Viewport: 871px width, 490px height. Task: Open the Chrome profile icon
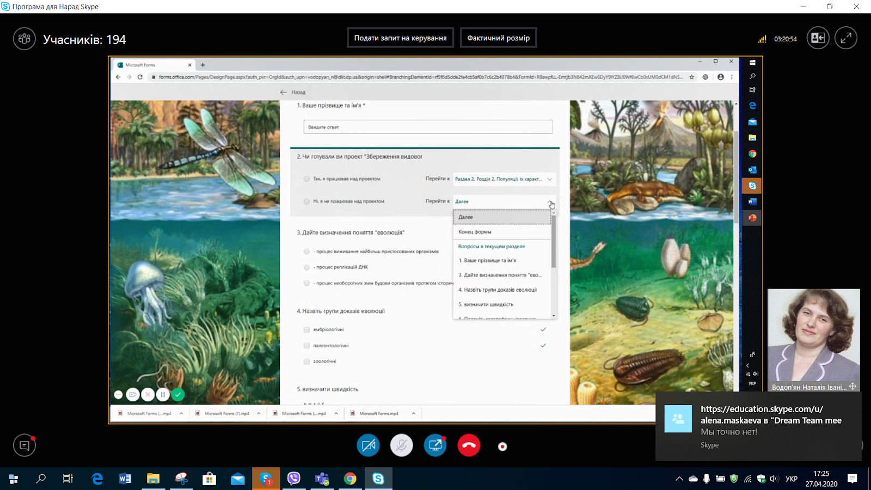coord(721,77)
